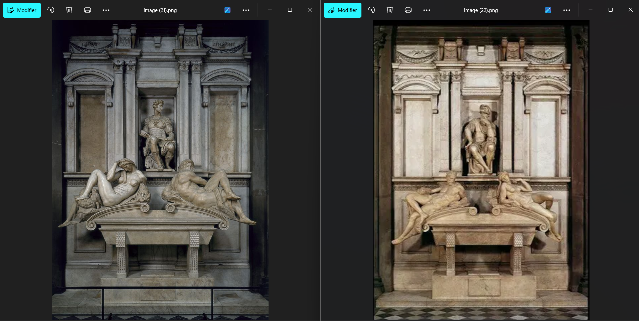Delete image (22).png using the trash icon
The image size is (639, 321).
point(389,10)
